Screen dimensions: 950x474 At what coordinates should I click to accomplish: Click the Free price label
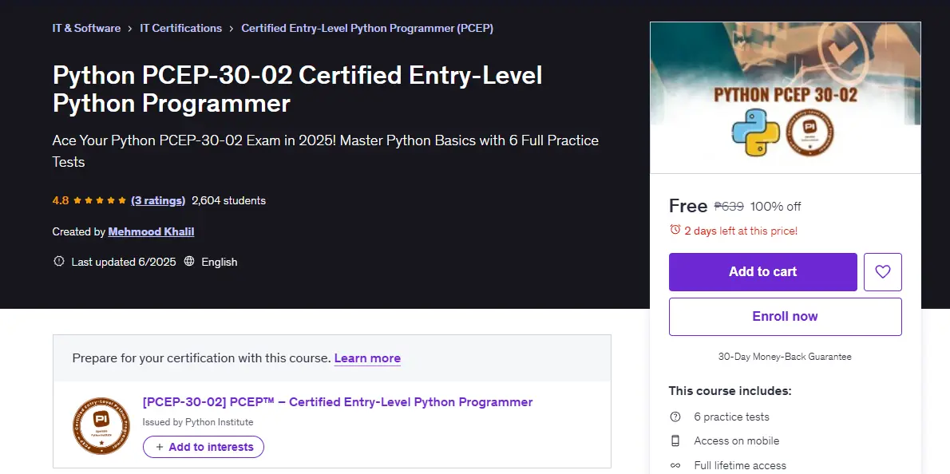point(688,206)
